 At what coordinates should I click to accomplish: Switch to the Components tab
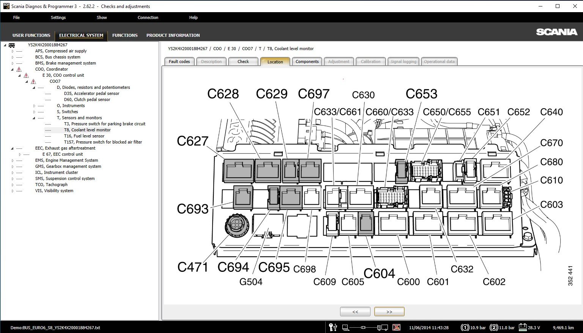[307, 62]
